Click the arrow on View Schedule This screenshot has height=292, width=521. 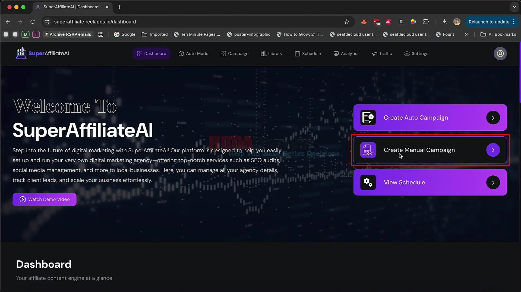click(493, 182)
